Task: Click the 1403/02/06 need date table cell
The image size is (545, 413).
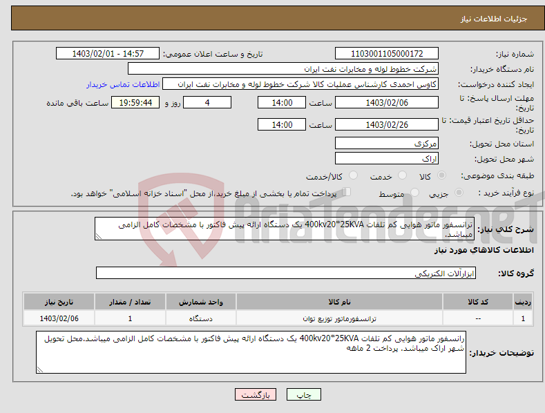Action: pos(59,318)
